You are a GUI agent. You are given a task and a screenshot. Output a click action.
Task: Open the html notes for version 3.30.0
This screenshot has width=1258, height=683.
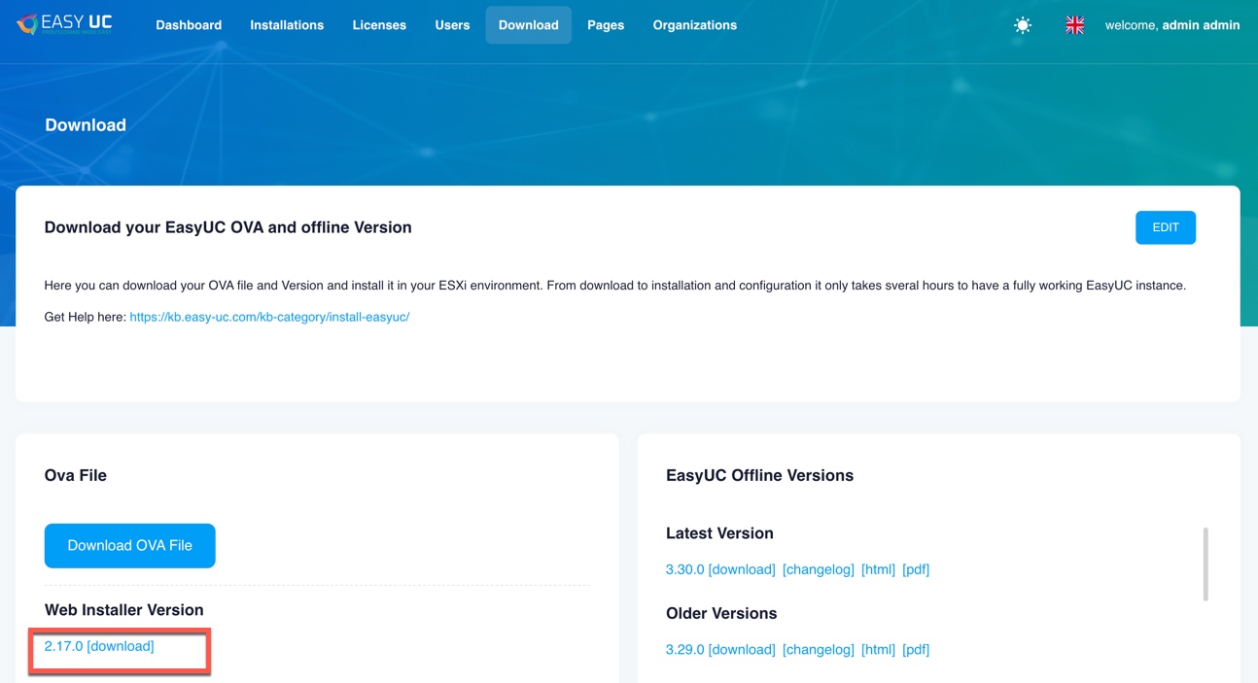tap(878, 569)
